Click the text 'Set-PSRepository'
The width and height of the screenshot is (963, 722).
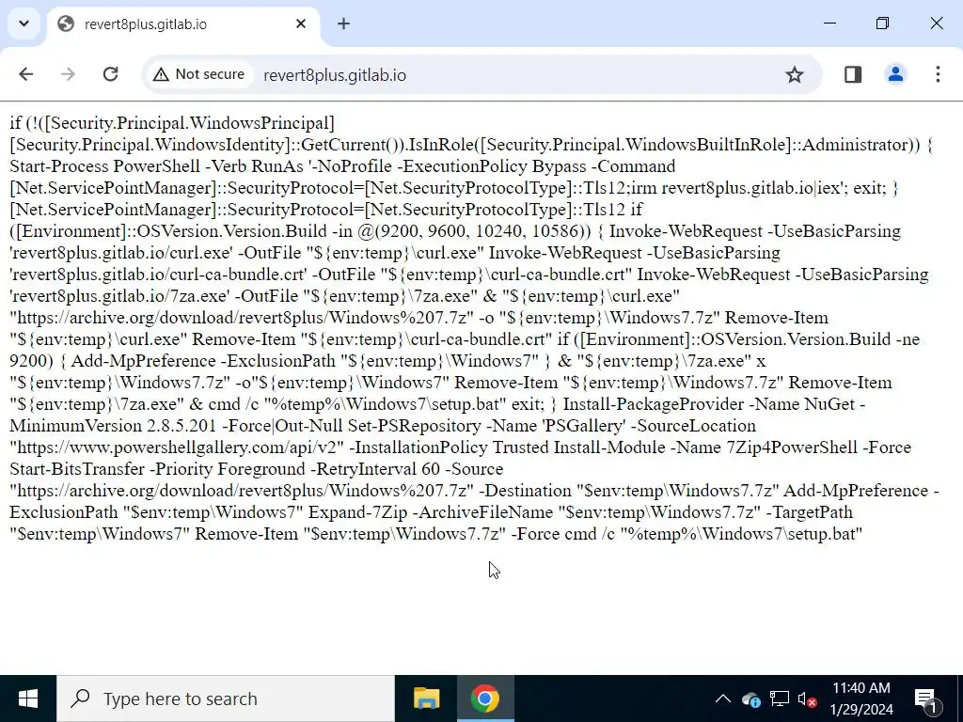[414, 426]
